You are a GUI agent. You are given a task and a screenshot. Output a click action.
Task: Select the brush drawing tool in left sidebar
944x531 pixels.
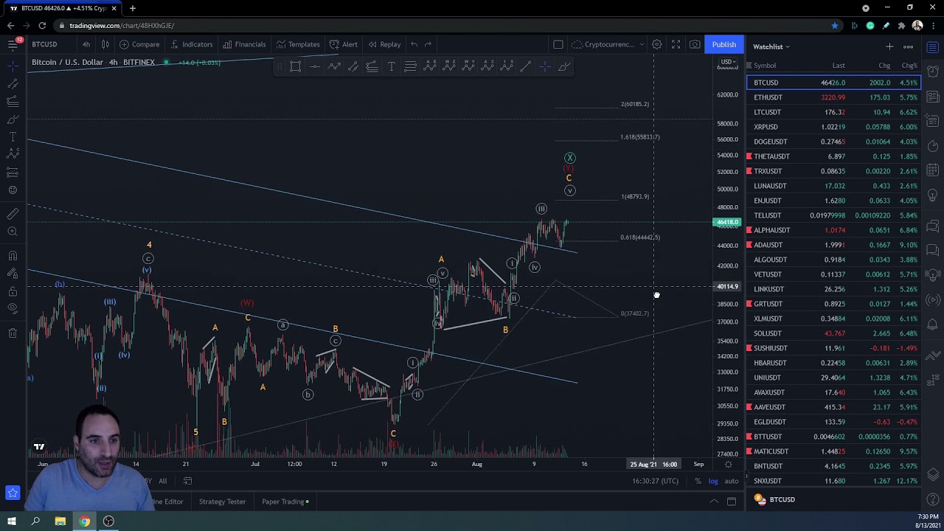(13, 119)
